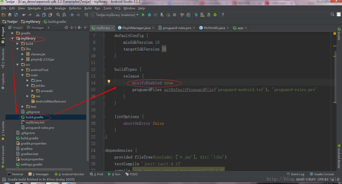Click the Collapse All icon in the Project panel
This screenshot has width=342, height=184.
point(72,28)
